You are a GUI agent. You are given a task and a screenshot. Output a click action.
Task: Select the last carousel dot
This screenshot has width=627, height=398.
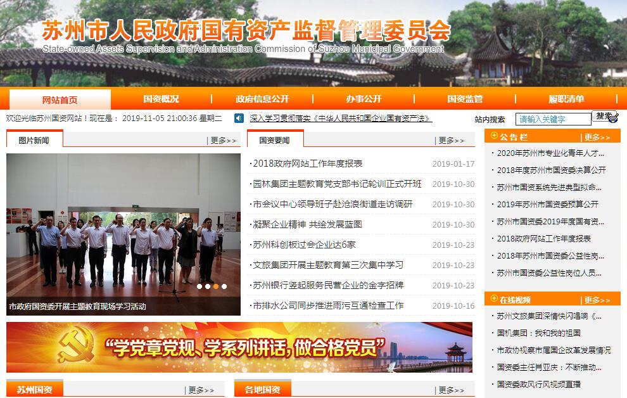224,286
